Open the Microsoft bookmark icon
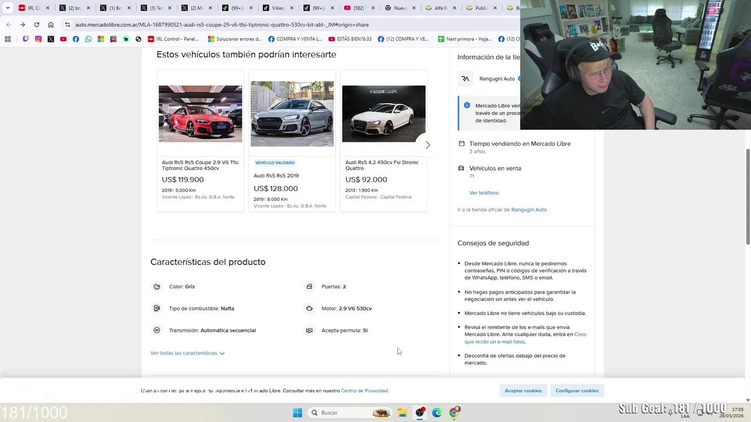Screen dimensions: 751x422 [101, 39]
